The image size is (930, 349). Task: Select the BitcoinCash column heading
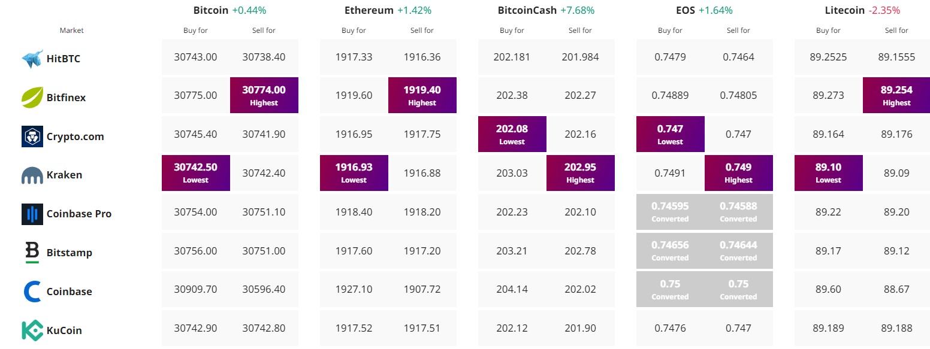point(527,10)
